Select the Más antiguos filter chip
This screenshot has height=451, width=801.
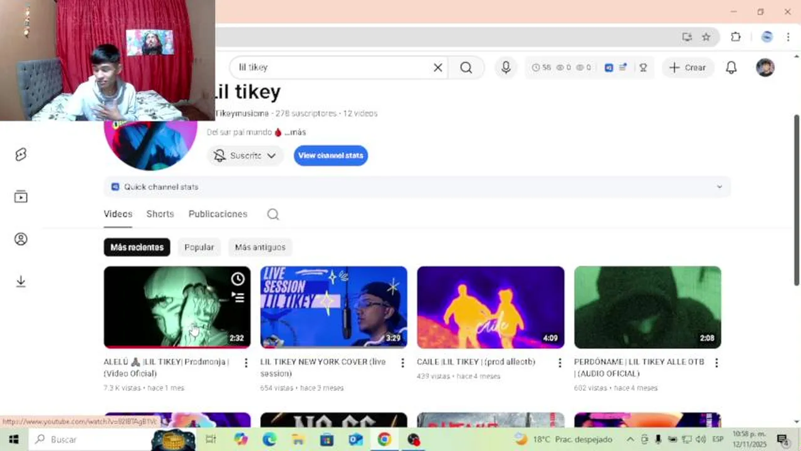(260, 247)
